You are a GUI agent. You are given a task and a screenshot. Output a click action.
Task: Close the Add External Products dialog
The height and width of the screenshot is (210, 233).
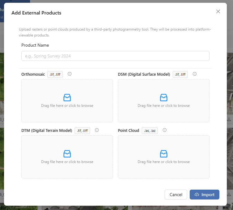tap(218, 11)
